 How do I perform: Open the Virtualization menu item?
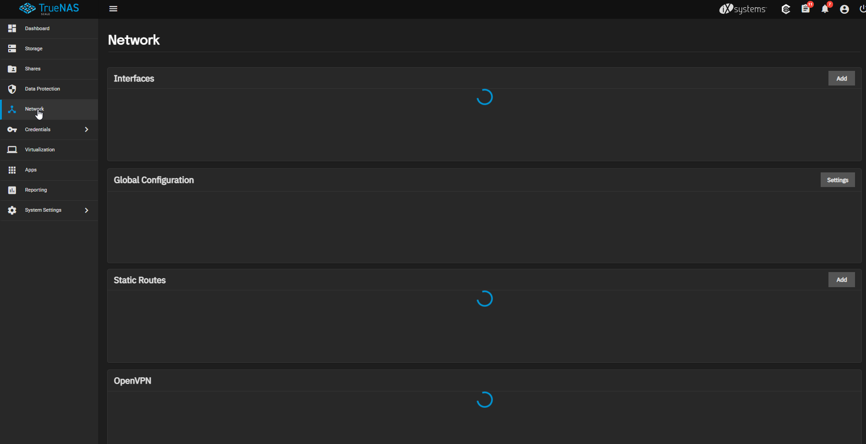pos(49,150)
